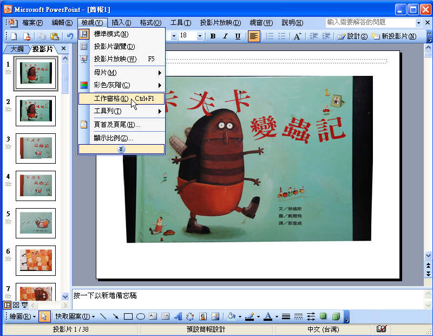
Task: Undo the last action
Action: pos(70,36)
